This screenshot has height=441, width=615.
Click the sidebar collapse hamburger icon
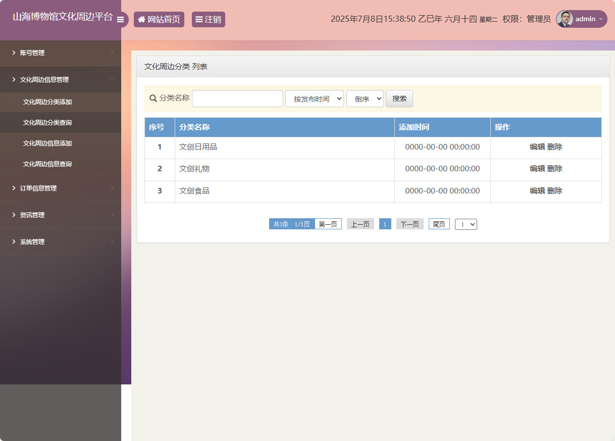coord(120,20)
